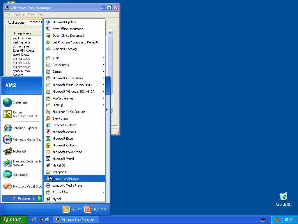The width and height of the screenshot is (298, 224).
Task: Open File menu in Task Manager
Action: [x=8, y=14]
